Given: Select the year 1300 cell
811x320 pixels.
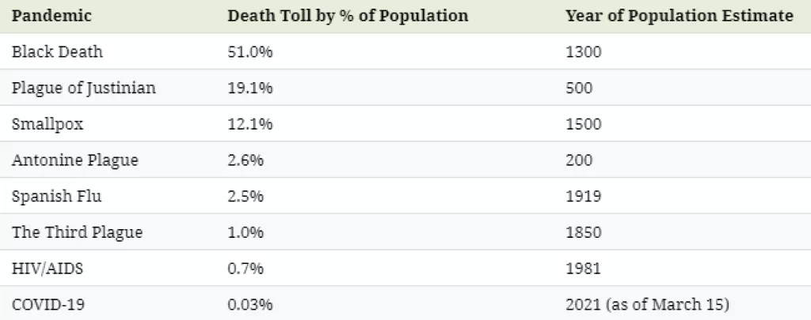Looking at the screenshot, I should click(x=584, y=52).
